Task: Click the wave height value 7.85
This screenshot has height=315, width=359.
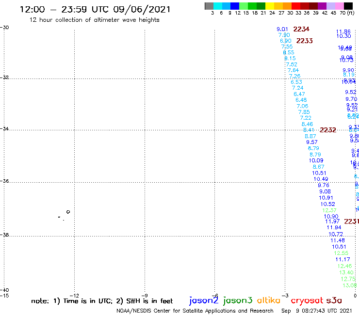Action: coord(304,112)
